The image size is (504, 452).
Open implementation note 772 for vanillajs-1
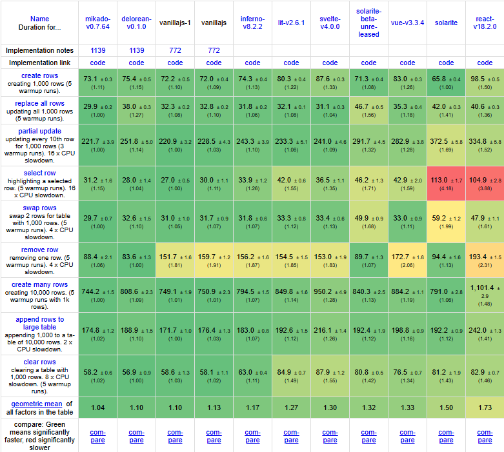click(175, 50)
